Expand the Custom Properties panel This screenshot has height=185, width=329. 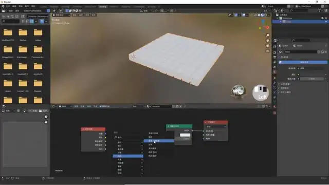coord(279,92)
